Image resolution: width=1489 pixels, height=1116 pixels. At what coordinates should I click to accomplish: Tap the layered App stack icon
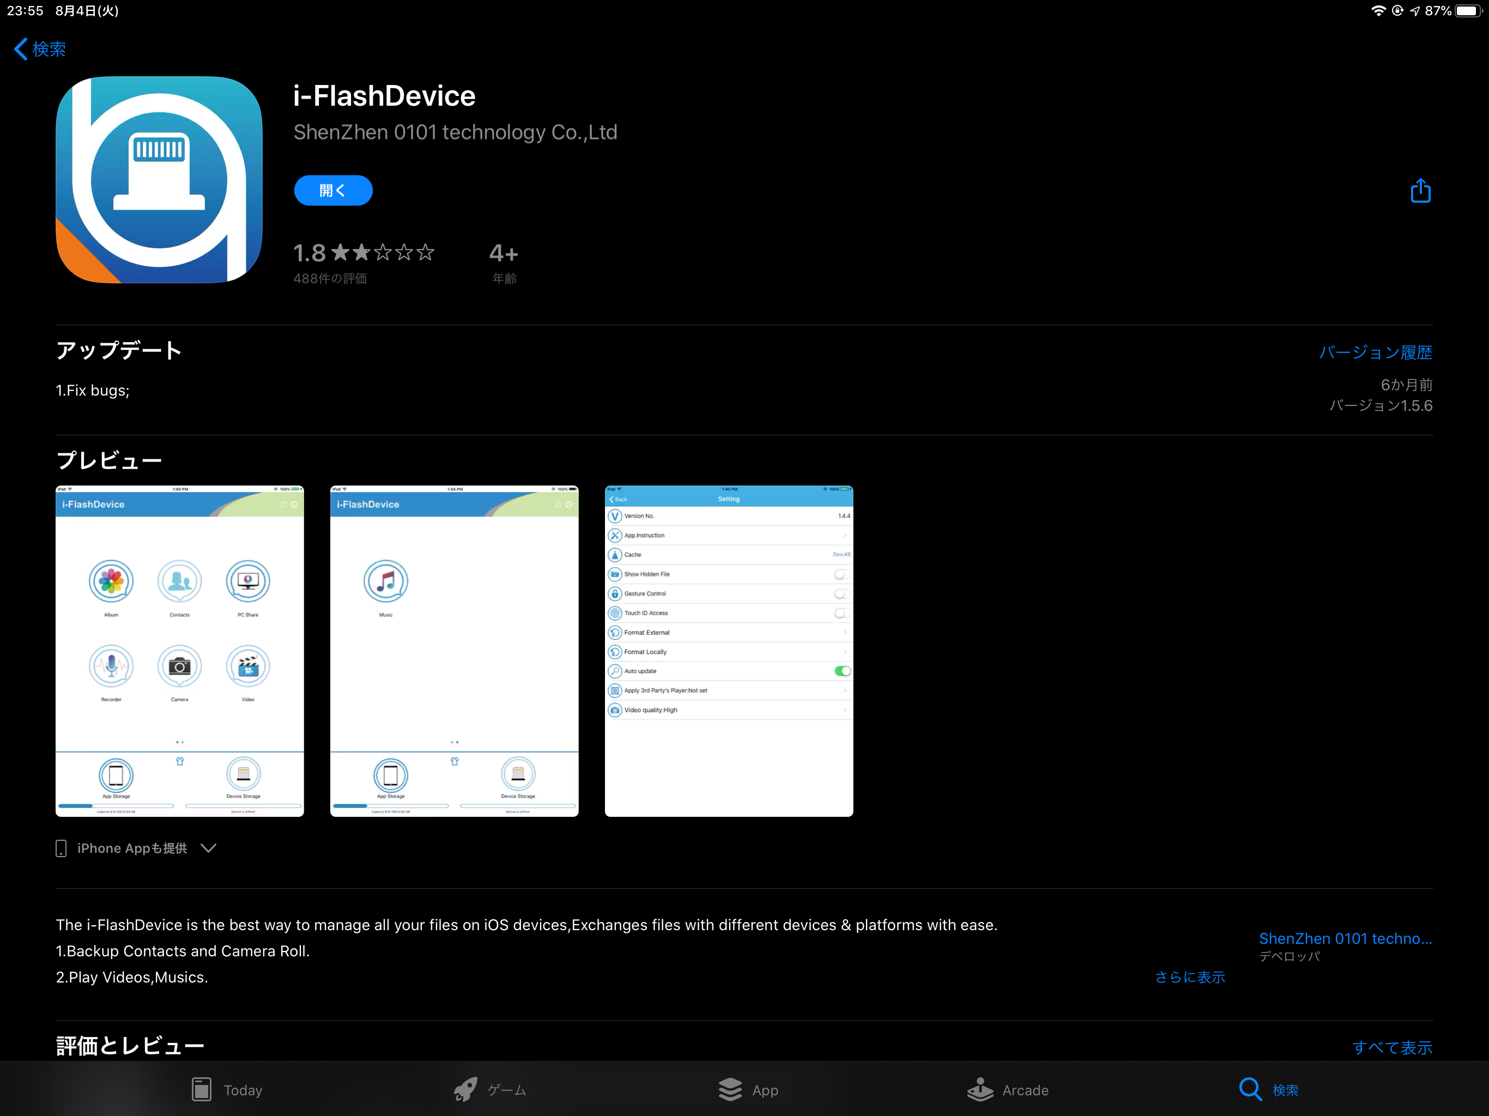click(730, 1089)
